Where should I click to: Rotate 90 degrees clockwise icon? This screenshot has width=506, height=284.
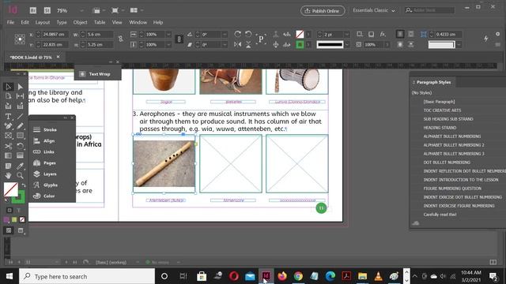pyautogui.click(x=238, y=34)
